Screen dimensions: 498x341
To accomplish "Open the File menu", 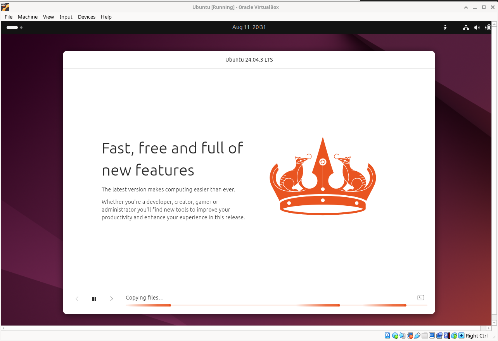I will 9,17.
